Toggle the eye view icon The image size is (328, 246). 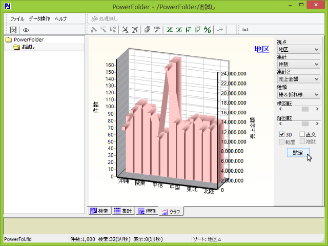26,30
